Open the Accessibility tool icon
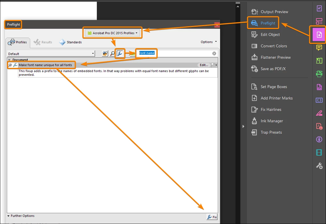The width and height of the screenshot is (326, 224). click(319, 139)
